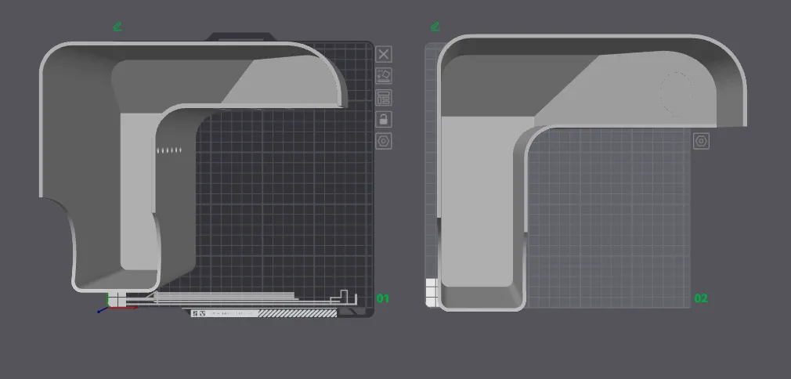Screen dimensions: 791x379
Task: Edit plate 01 name with pencil icon
Action: tap(117, 27)
